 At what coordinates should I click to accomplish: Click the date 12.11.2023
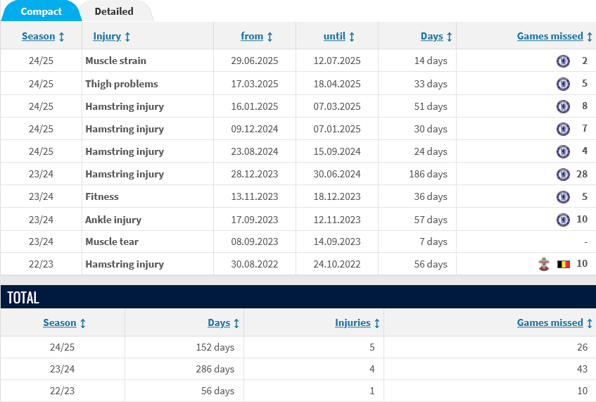(337, 220)
